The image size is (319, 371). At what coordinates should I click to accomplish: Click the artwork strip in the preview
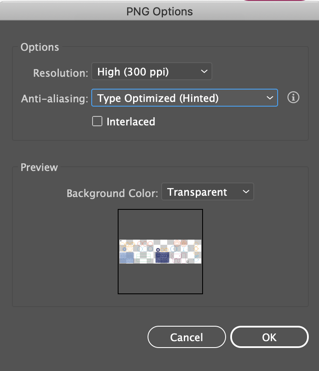[x=160, y=252]
